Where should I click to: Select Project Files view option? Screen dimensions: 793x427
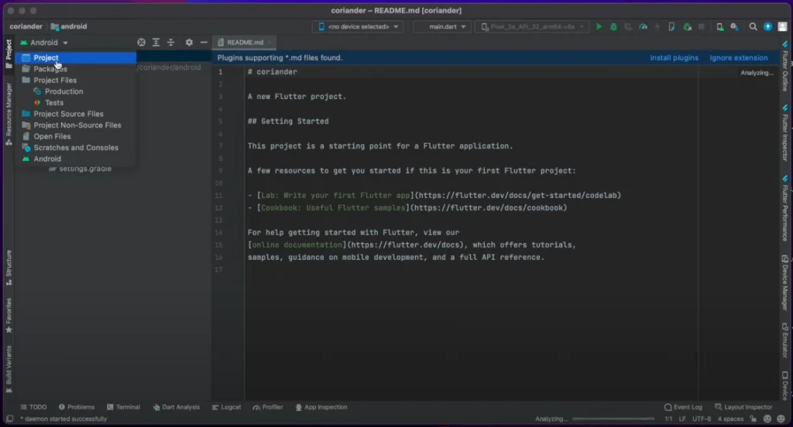pyautogui.click(x=76, y=80)
